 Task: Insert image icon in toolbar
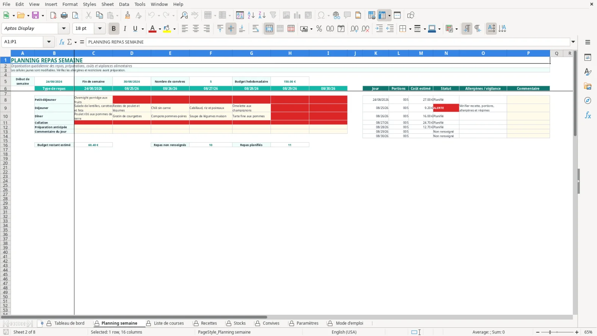[x=286, y=15]
